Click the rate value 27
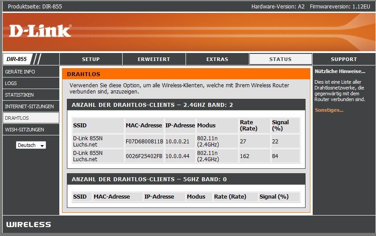 coord(243,142)
